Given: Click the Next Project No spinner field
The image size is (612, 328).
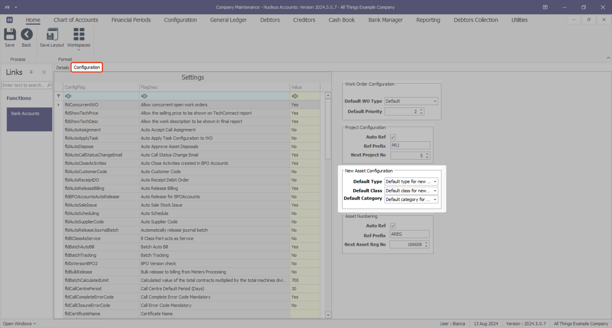Looking at the screenshot, I should tap(410, 155).
